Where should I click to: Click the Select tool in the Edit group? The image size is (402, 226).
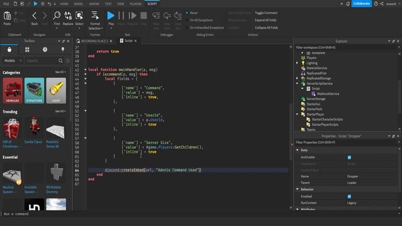79,16
